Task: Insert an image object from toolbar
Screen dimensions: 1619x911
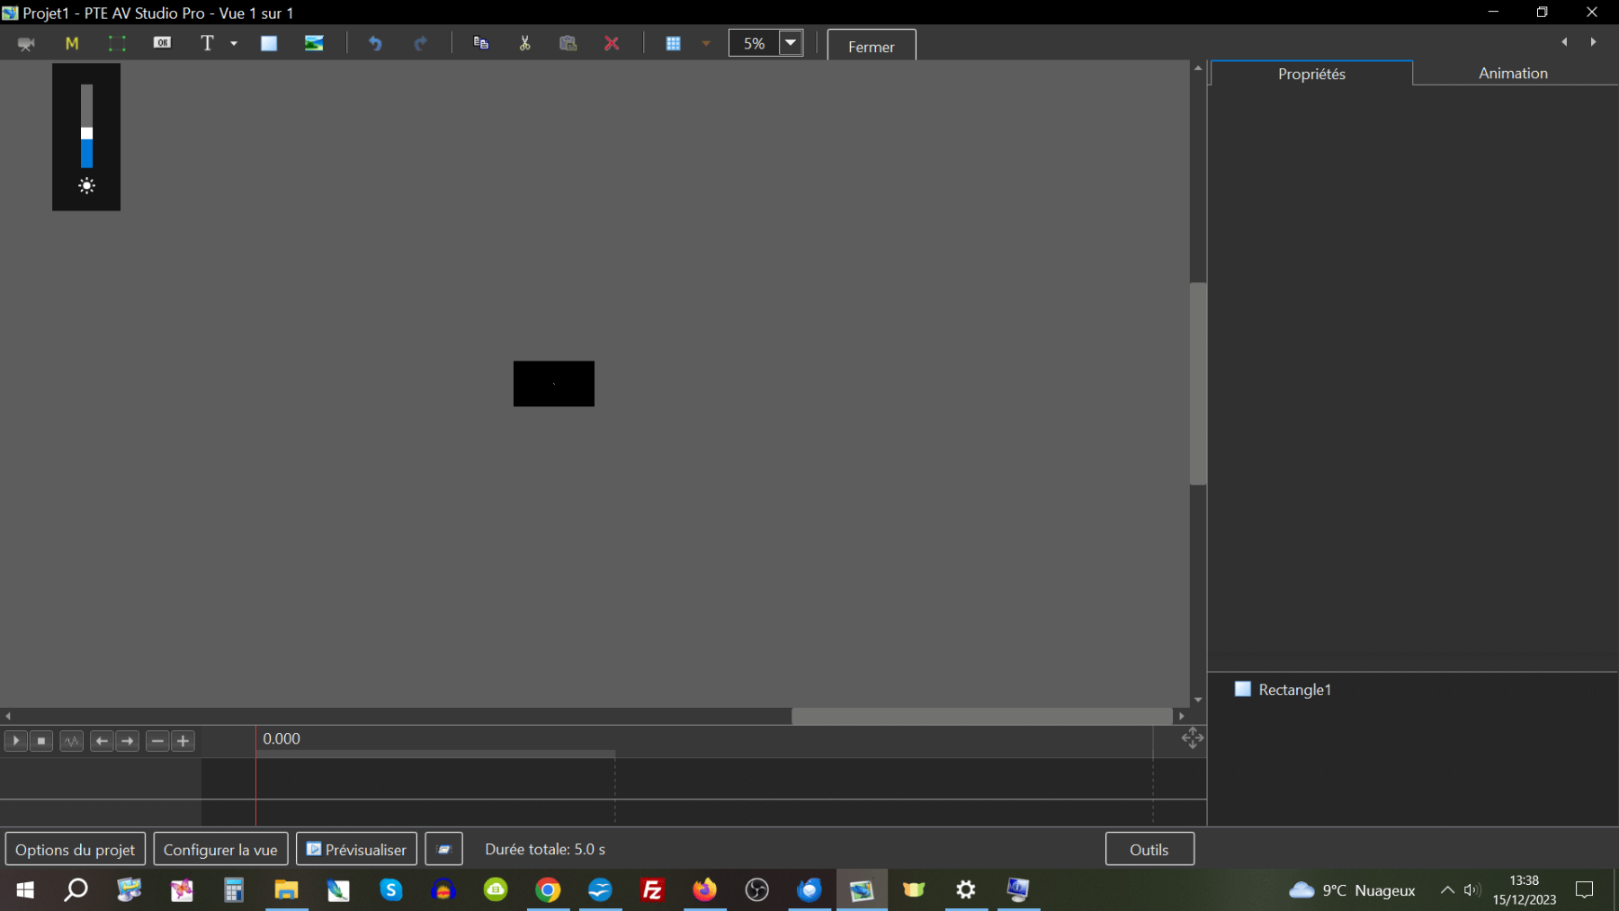Action: click(314, 43)
